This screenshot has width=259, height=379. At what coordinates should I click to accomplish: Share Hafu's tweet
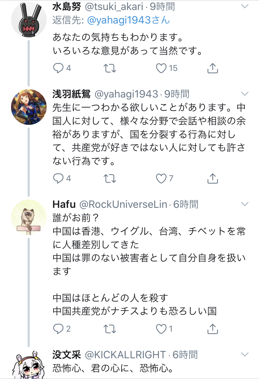pyautogui.click(x=213, y=329)
